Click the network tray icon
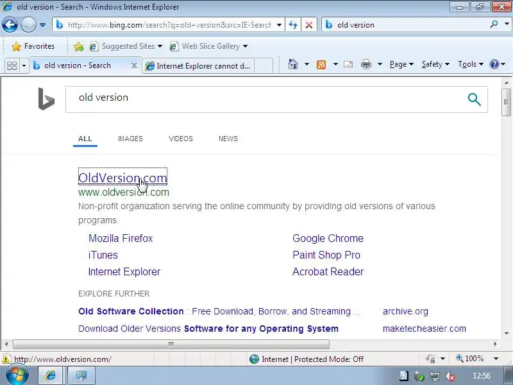513x385 pixels. point(435,377)
